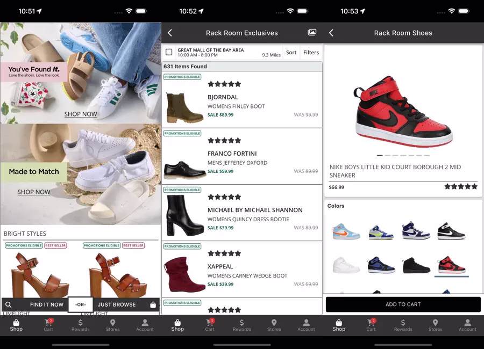Image resolution: width=484 pixels, height=349 pixels.
Task: Tap JUST BROWSE button
Action: click(x=117, y=304)
